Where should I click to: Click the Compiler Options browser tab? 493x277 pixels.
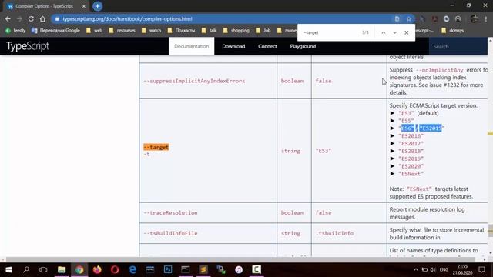44,6
